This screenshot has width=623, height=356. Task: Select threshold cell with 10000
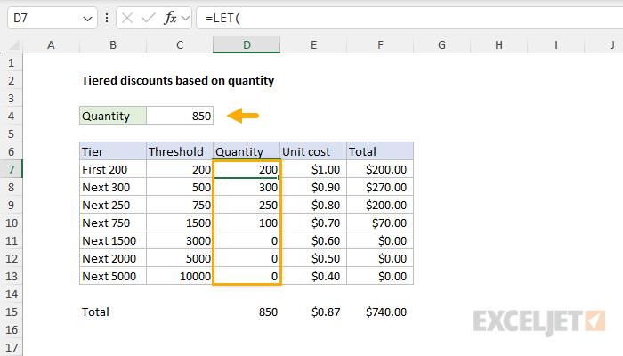[x=180, y=276]
